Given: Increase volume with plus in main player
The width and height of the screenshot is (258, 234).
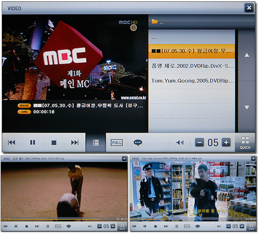Looking at the screenshot, I should coord(226,142).
